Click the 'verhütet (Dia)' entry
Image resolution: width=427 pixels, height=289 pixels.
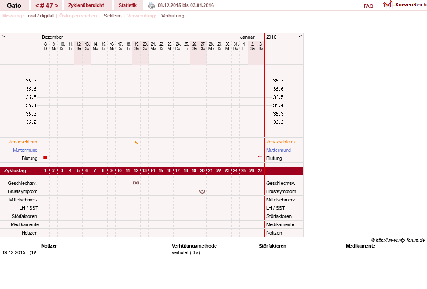[186, 252]
